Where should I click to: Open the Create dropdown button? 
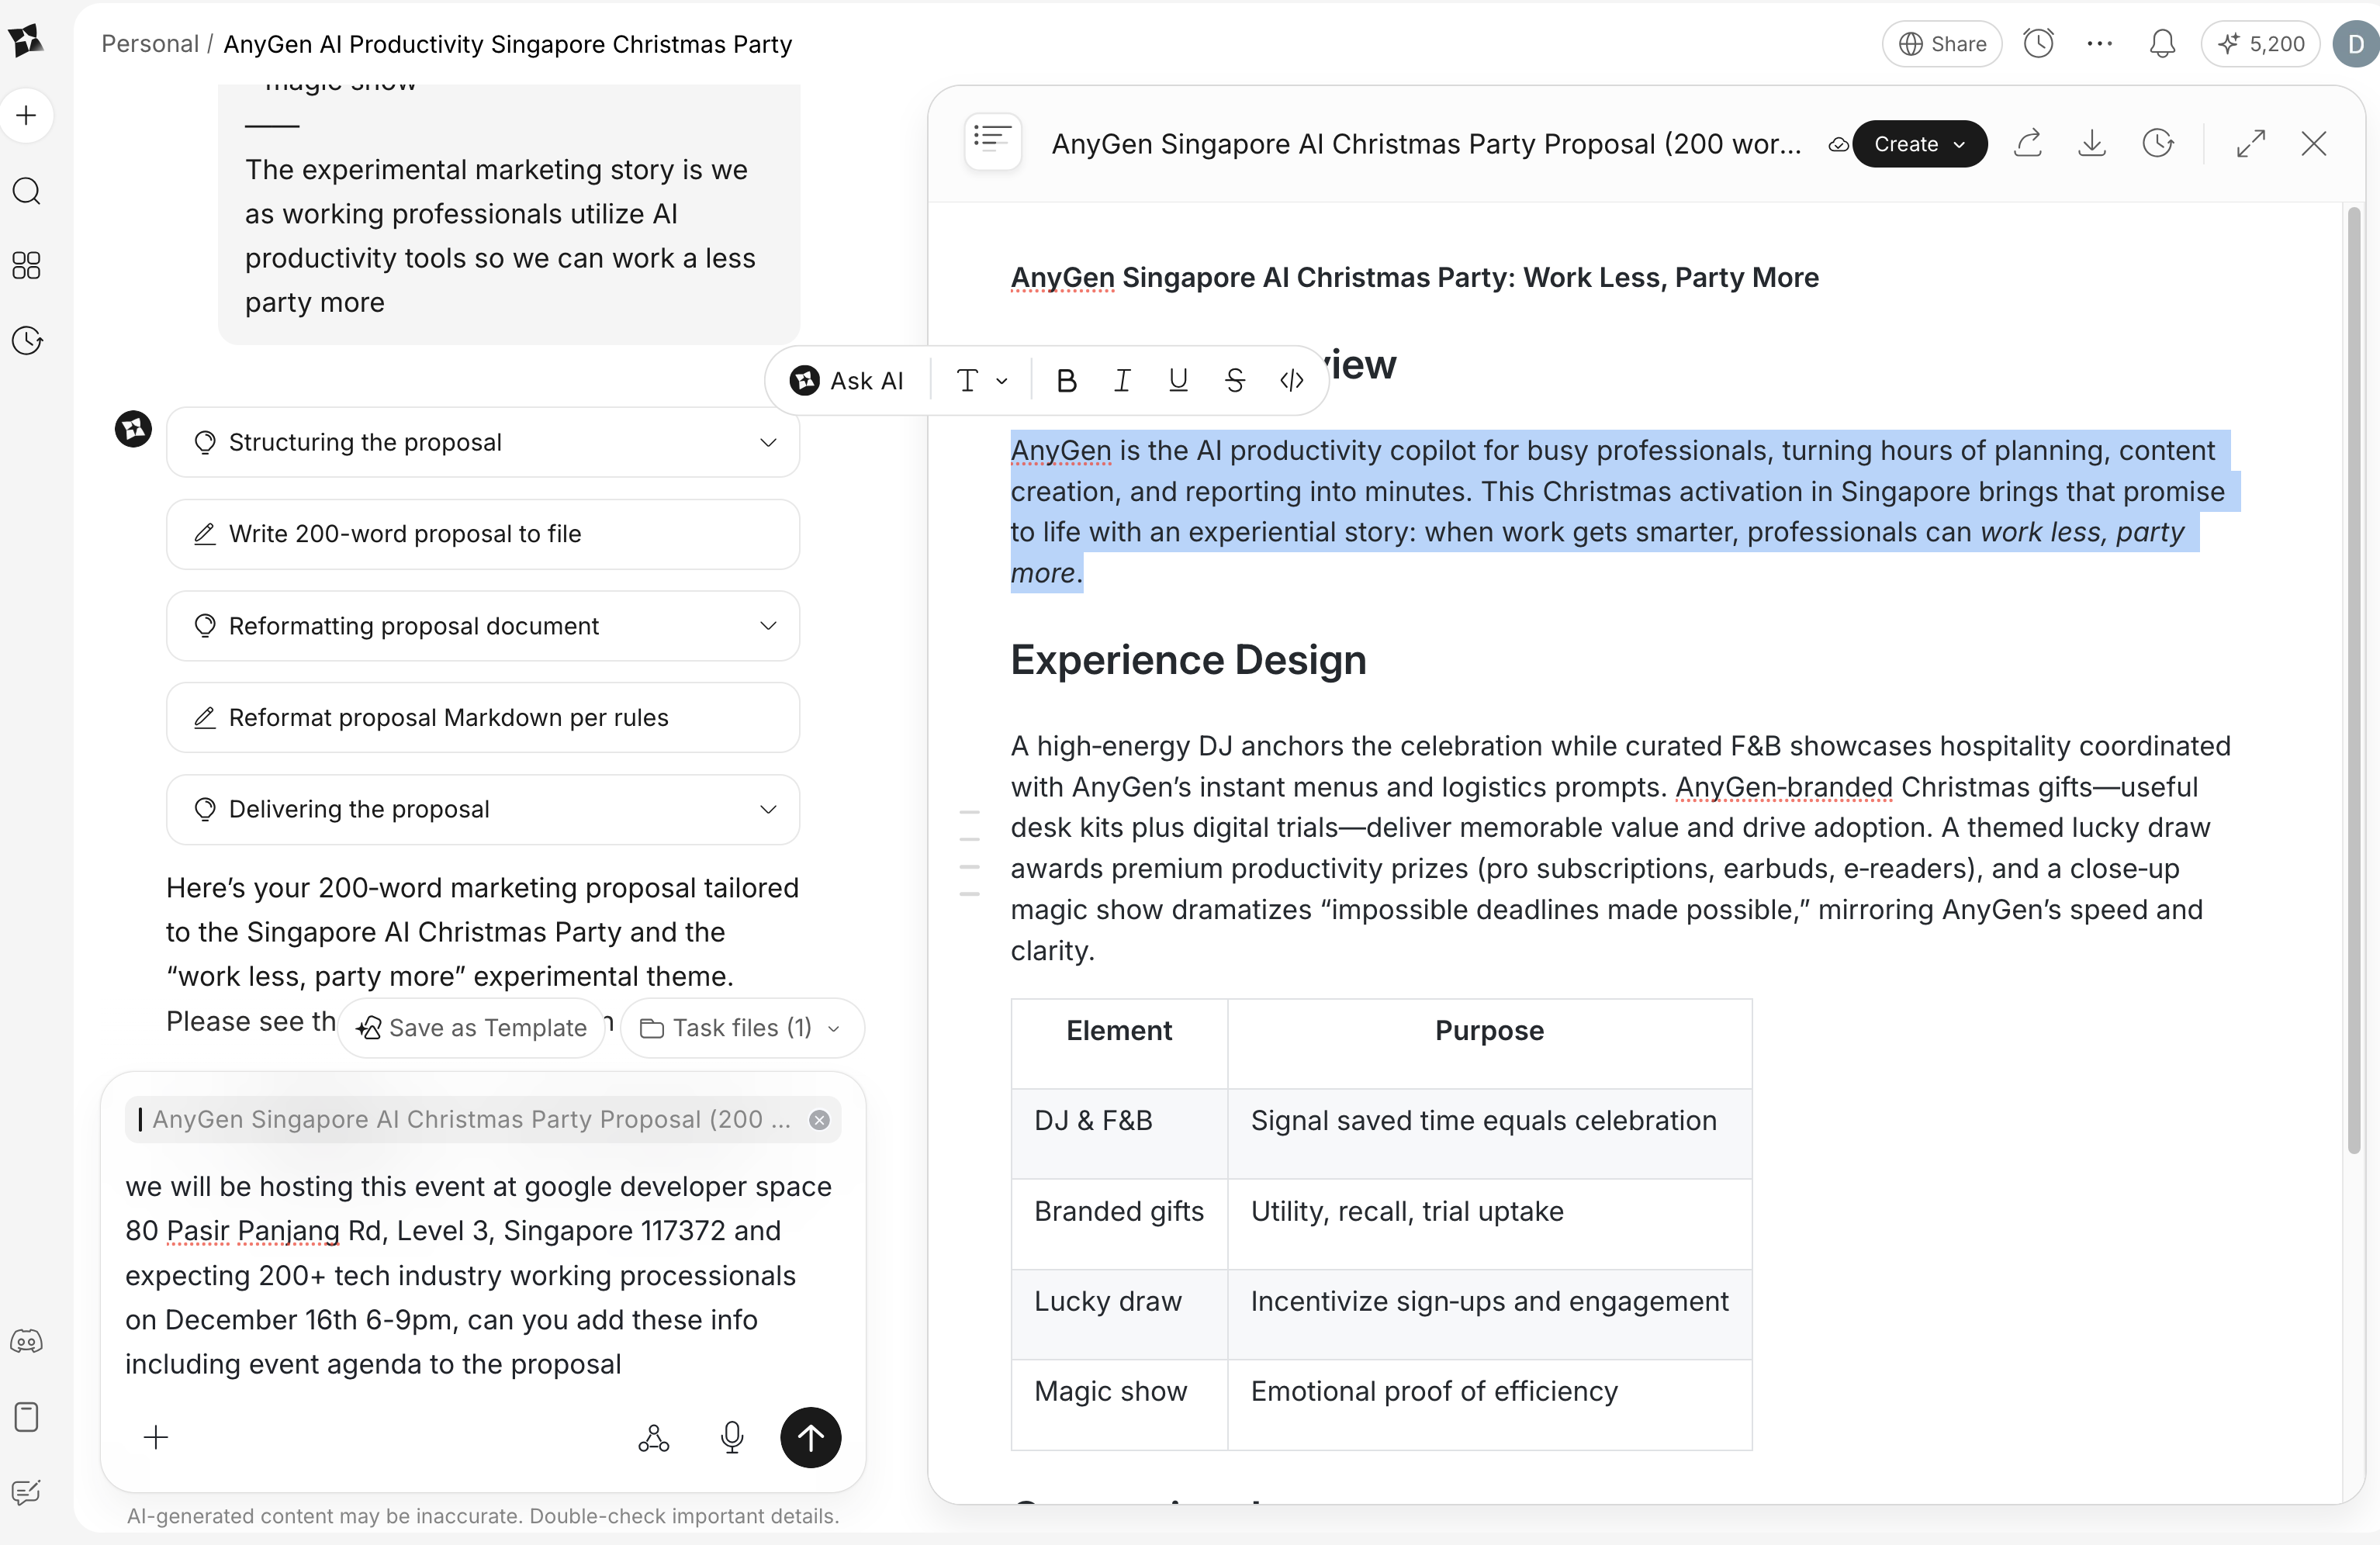click(x=1919, y=144)
